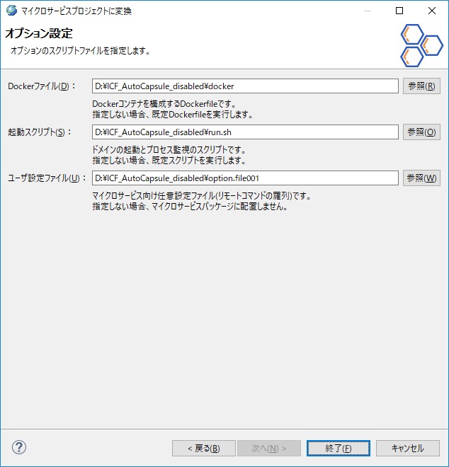This screenshot has width=449, height=467.
Task: Minimize the conversion wizard window
Action: [367, 11]
